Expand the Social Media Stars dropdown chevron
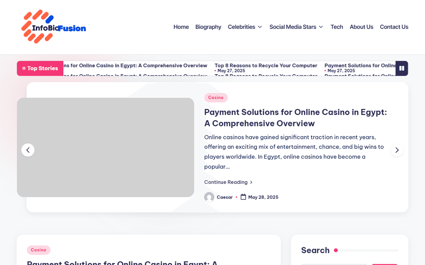The height and width of the screenshot is (265, 425). click(x=321, y=27)
